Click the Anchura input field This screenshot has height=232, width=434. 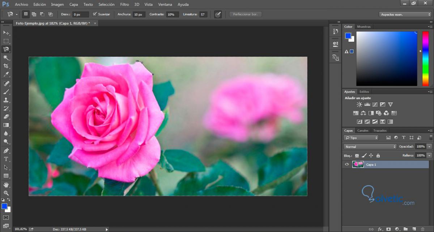coord(139,14)
